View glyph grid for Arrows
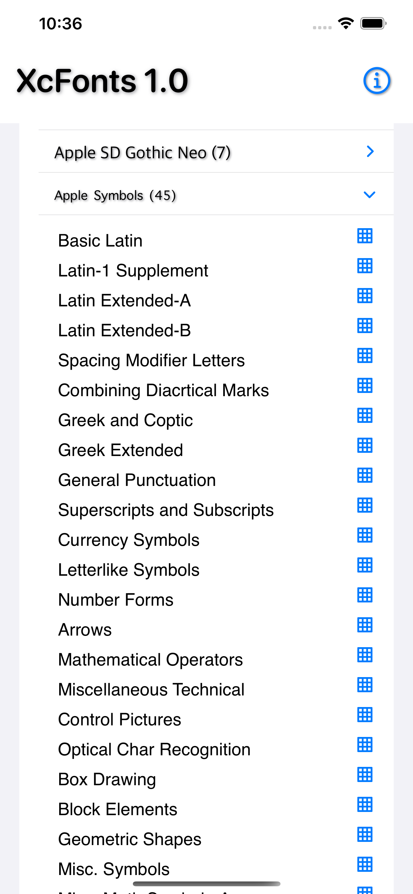Viewport: 413px width, 894px height. click(x=365, y=625)
